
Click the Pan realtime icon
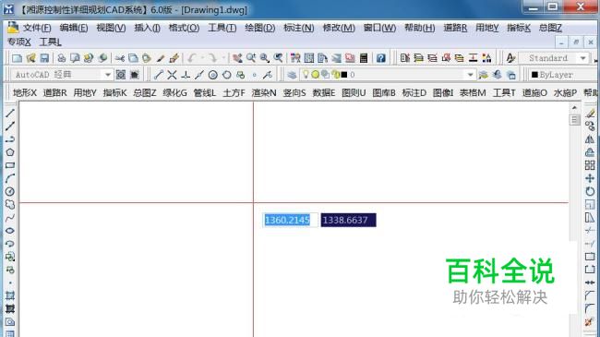point(237,58)
